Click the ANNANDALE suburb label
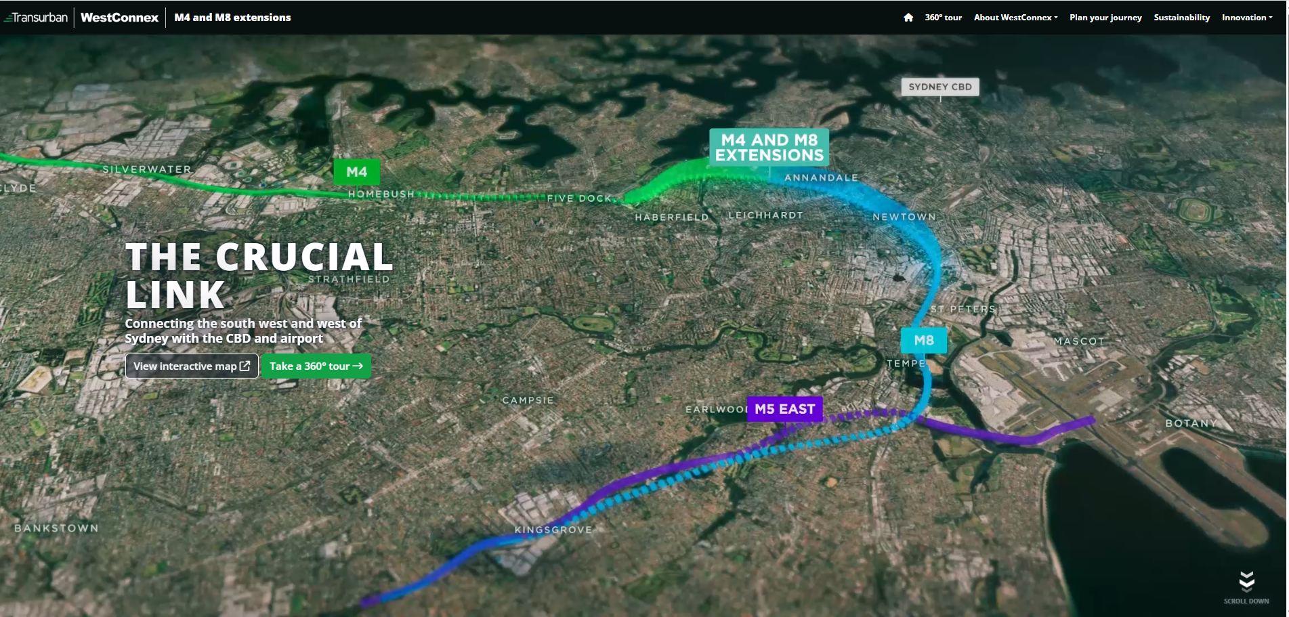Screen dimensions: 1289x617 pyautogui.click(x=821, y=177)
